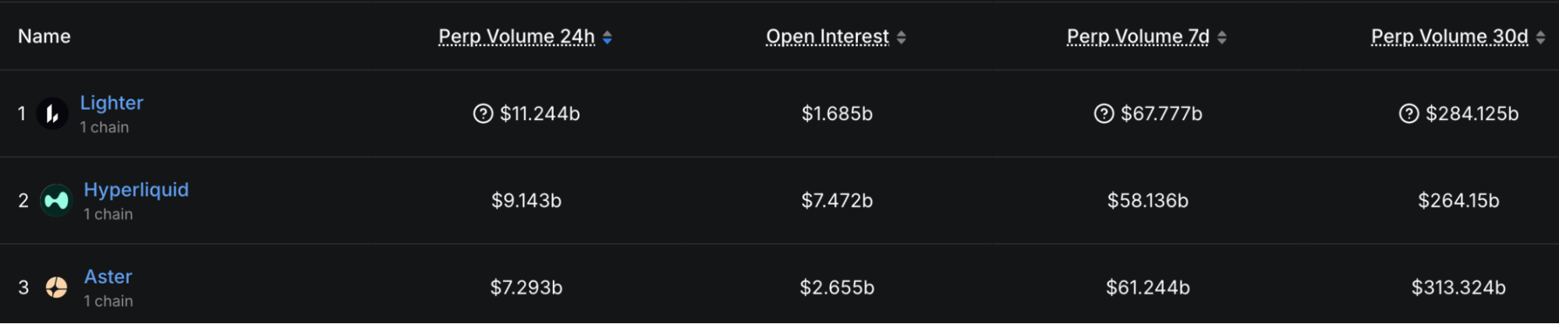1559x324 pixels.
Task: Click help icon beside Lighter's $67.777b volume
Action: point(1104,114)
